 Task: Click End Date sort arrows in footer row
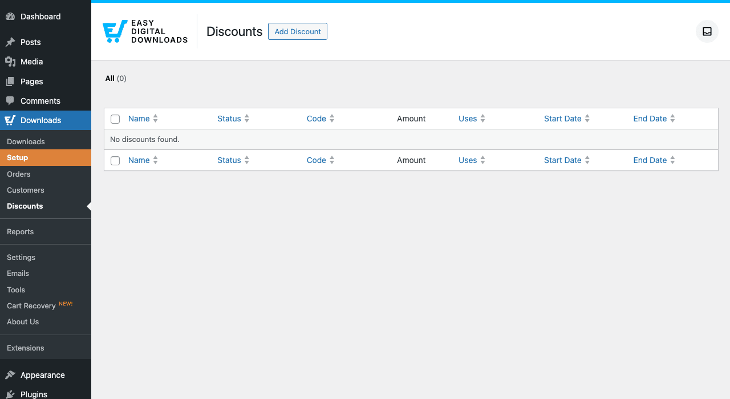pos(672,160)
